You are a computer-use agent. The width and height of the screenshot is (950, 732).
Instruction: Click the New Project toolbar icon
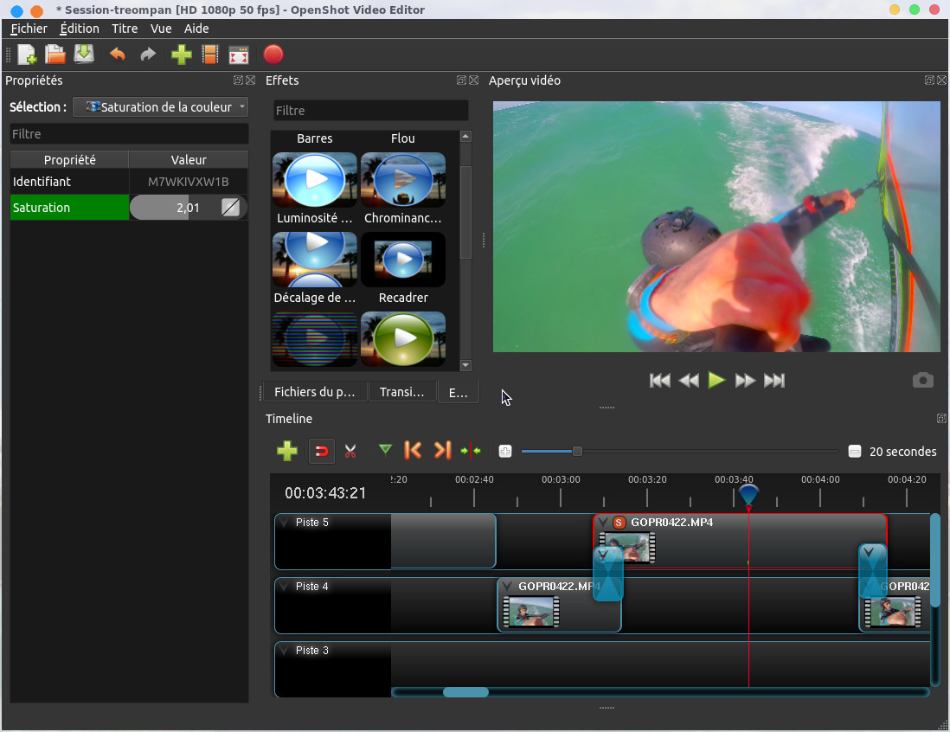pos(27,55)
